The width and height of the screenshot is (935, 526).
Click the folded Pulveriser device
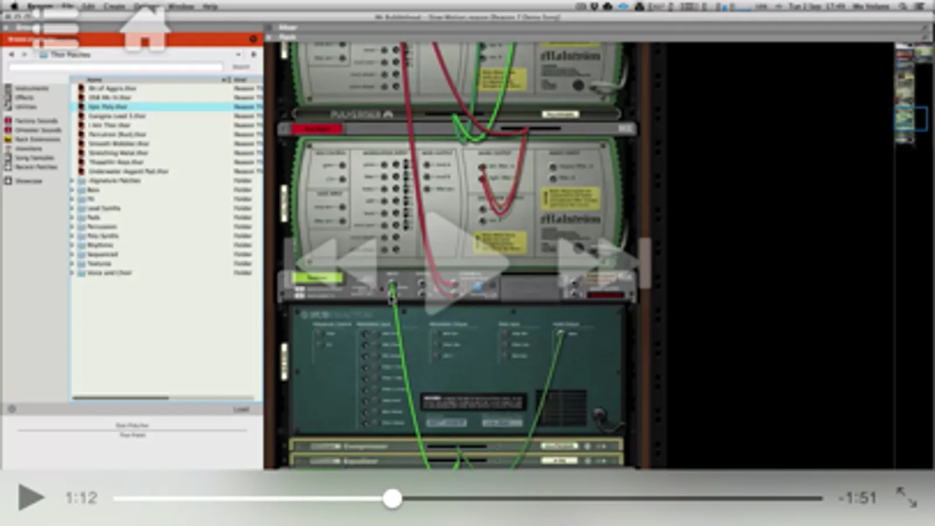(x=456, y=114)
